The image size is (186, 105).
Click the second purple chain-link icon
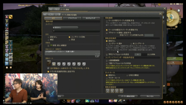coord(7,51)
